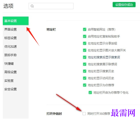140x121 pixels.
Task: Open the 界面设置 sidebar tab
Action: pyautogui.click(x=11, y=29)
